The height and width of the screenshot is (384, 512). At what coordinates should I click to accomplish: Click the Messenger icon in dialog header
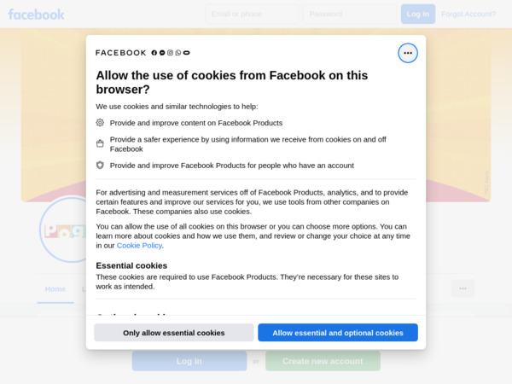[x=162, y=53]
